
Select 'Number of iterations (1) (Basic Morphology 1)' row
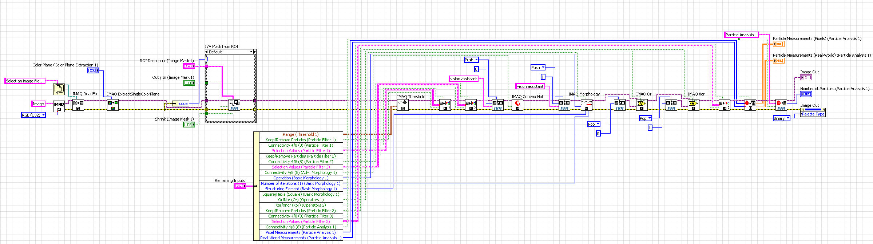coord(301,183)
